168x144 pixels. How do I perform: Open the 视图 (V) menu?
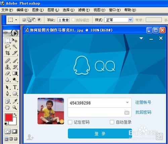coord(99,10)
